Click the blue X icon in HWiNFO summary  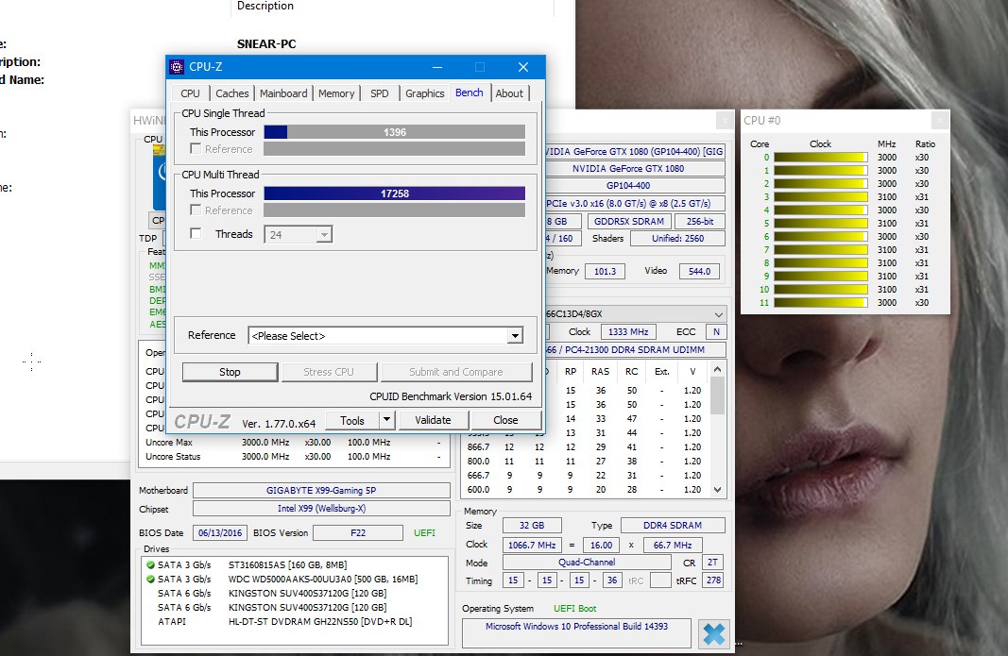(x=713, y=633)
